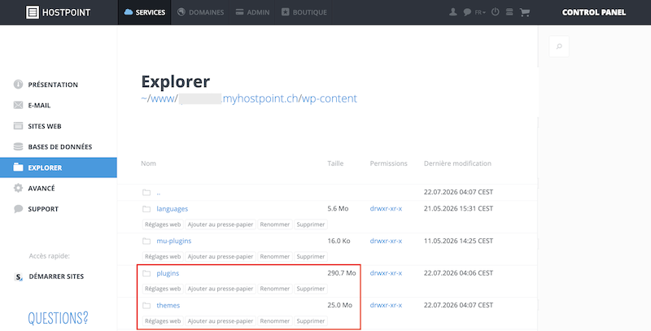The width and height of the screenshot is (651, 331).
Task: Click the '16.0 Ko' size value
Action: (339, 241)
